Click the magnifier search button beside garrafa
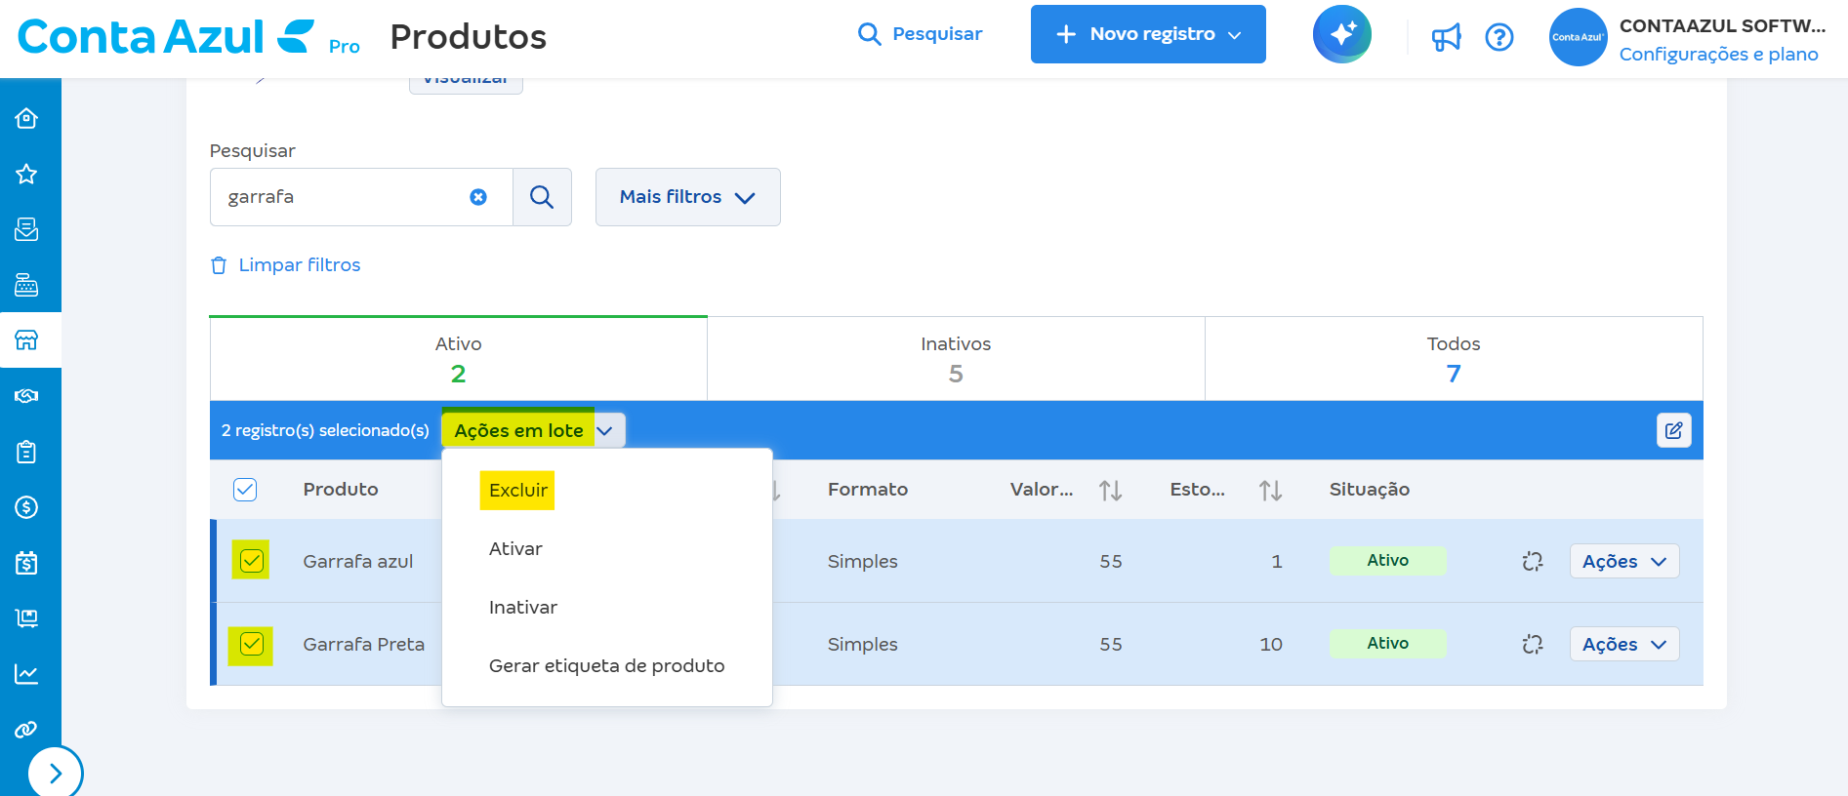This screenshot has width=1848, height=796. (x=542, y=197)
